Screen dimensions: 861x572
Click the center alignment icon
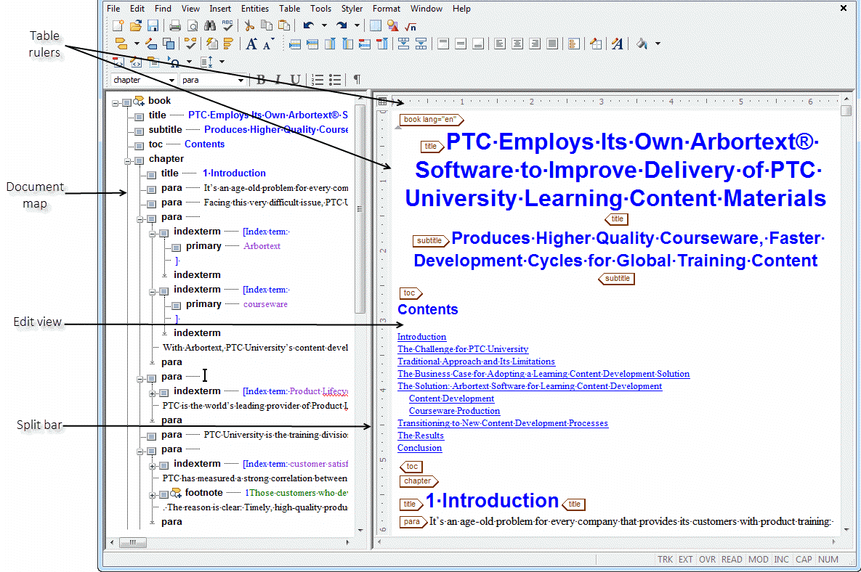click(x=517, y=44)
